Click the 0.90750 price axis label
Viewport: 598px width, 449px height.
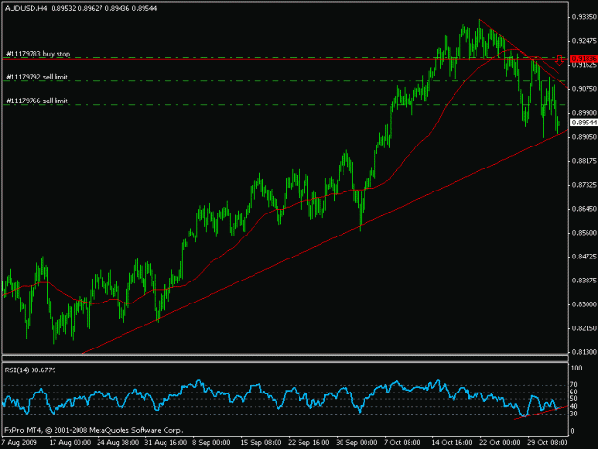[585, 89]
